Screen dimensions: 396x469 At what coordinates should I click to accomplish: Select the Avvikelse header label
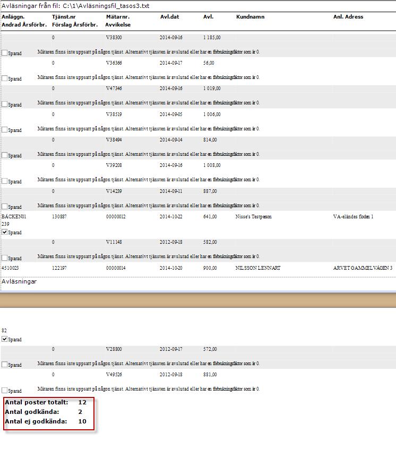click(x=118, y=25)
